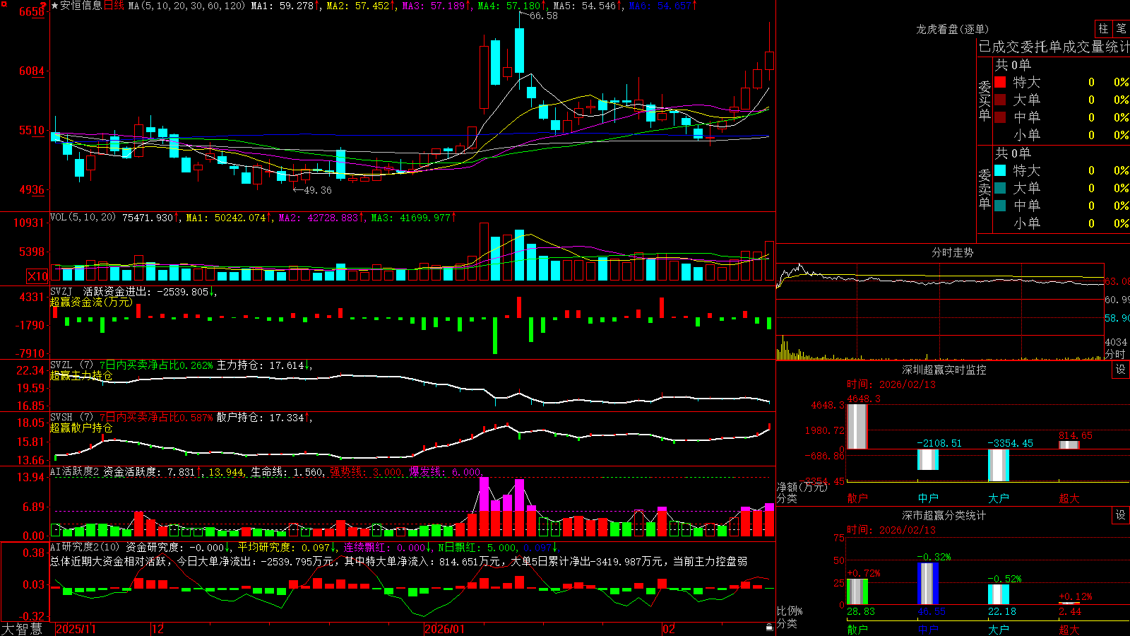Click the 大智慧 logo in bottom-left corner

pos(22,629)
